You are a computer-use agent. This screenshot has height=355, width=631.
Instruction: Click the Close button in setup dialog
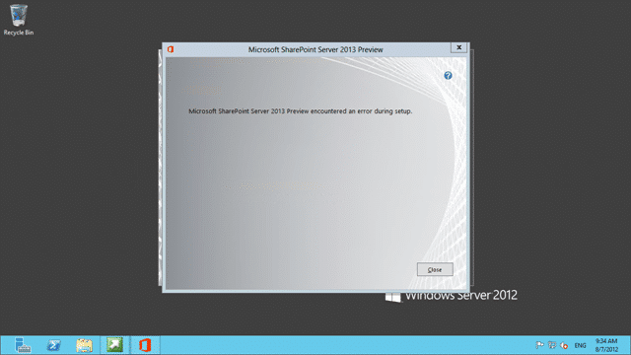click(x=435, y=269)
